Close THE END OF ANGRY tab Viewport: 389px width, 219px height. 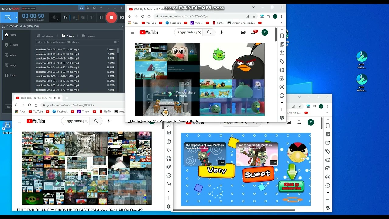(x=59, y=98)
